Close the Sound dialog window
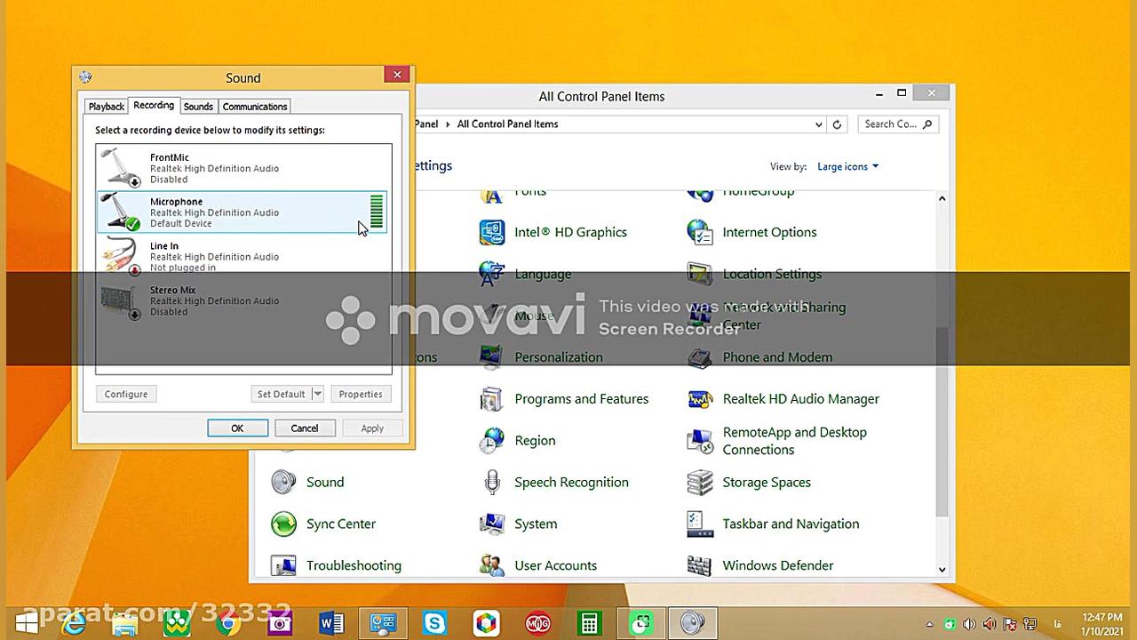Viewport: 1137px width, 640px height. point(397,75)
